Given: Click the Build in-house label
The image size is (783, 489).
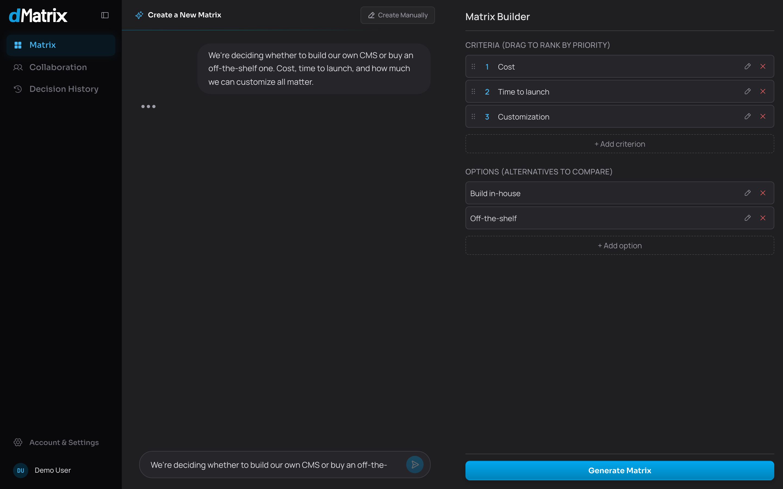Looking at the screenshot, I should click(495, 193).
